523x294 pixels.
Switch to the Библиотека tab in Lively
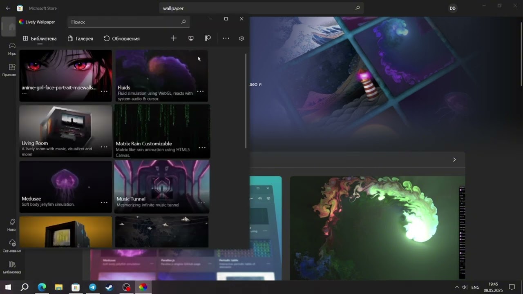[x=40, y=38]
